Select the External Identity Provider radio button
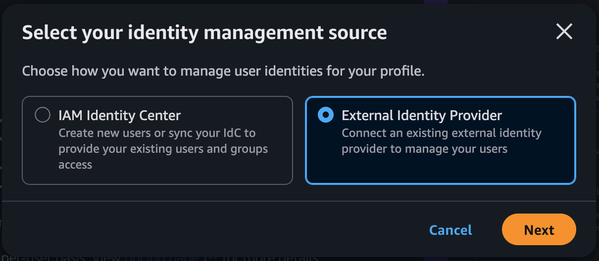 click(325, 115)
